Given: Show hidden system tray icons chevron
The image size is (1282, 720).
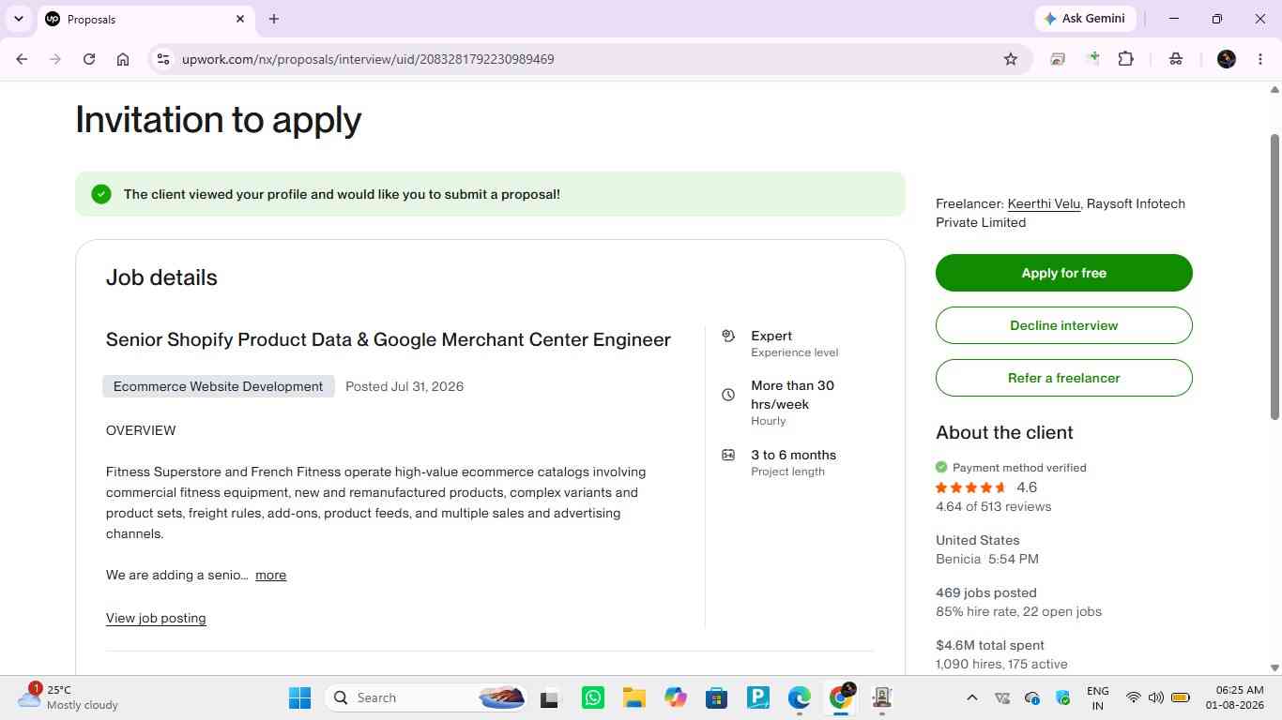Looking at the screenshot, I should tap(972, 697).
